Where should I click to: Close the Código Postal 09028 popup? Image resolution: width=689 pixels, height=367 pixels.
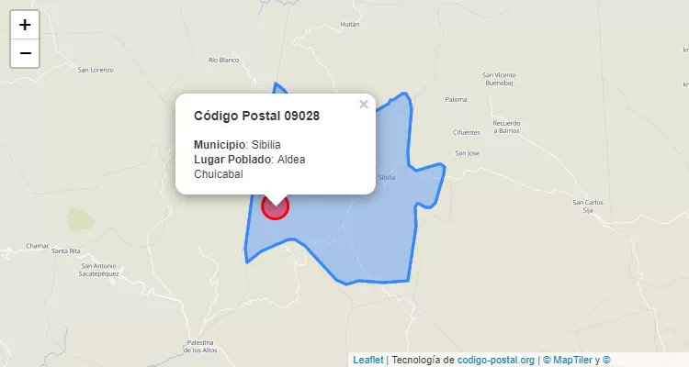(364, 104)
